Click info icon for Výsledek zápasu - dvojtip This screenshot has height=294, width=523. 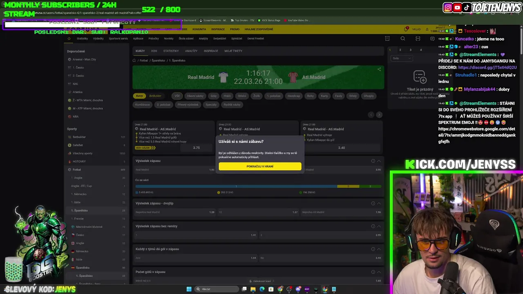point(373,203)
